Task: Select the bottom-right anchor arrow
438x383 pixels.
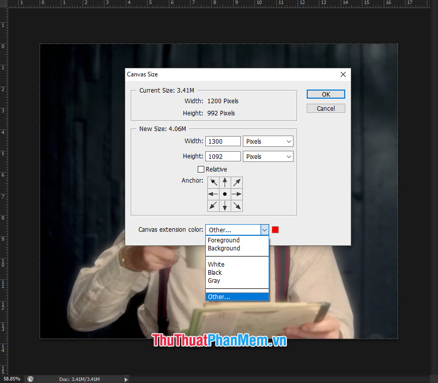Action: click(236, 205)
